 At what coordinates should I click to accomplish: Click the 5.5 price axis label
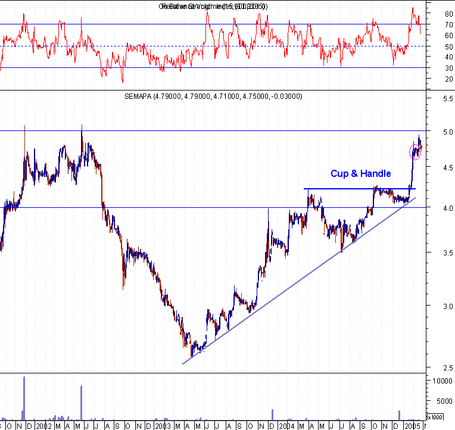point(448,99)
